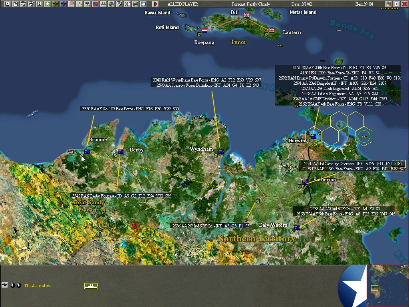Click the second aircraft list toolbar icon

pos(31,4)
